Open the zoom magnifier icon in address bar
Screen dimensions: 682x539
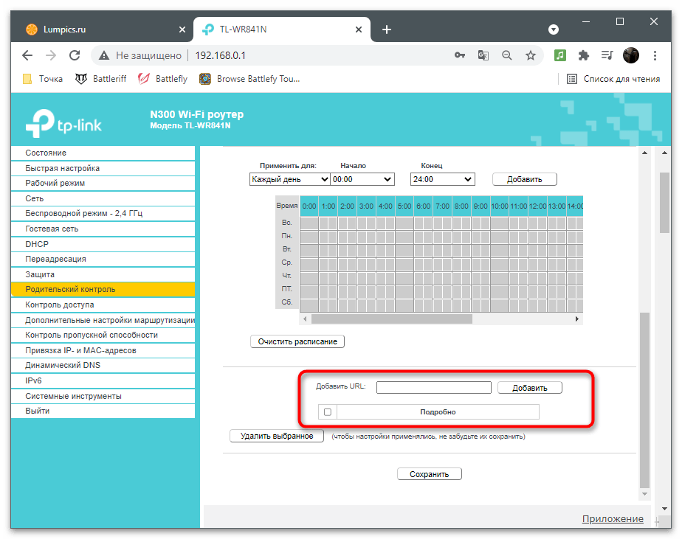pyautogui.click(x=507, y=55)
